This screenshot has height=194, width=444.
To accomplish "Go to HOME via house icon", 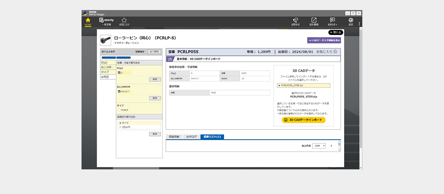I will click(88, 21).
